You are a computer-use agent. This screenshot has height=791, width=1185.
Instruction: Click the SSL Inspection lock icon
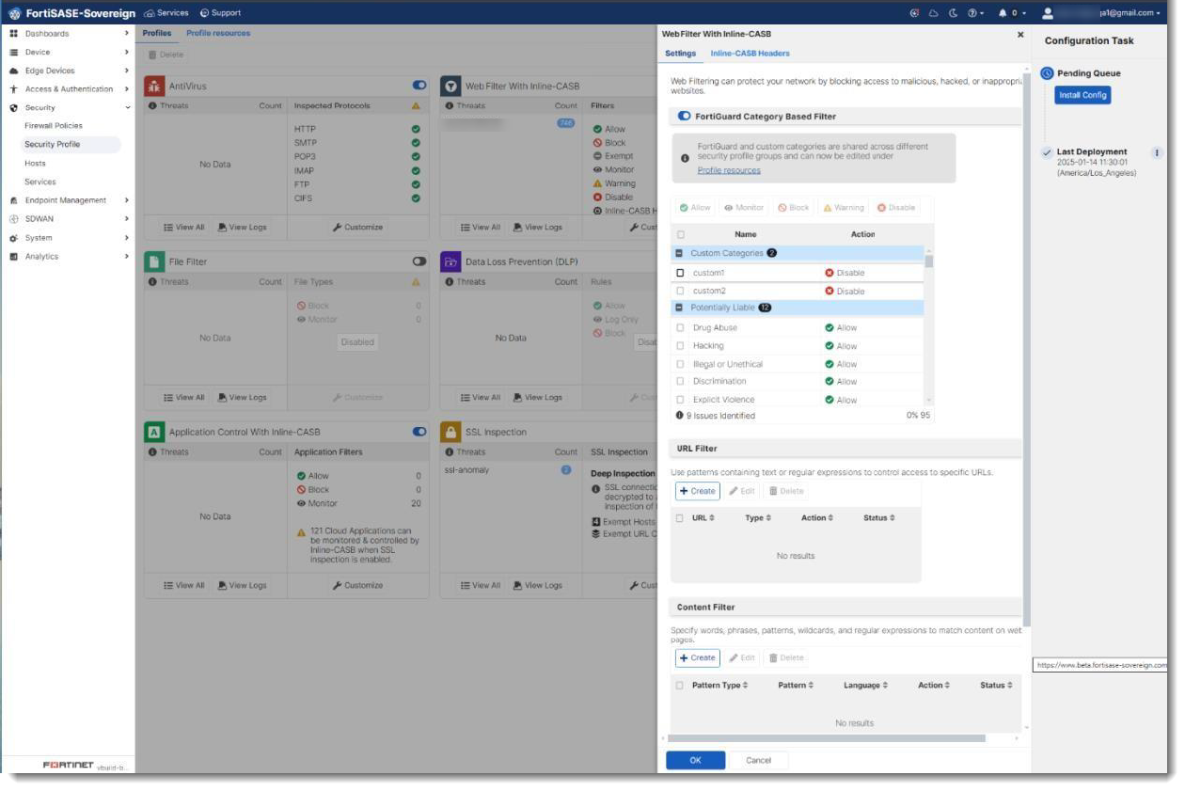[451, 432]
